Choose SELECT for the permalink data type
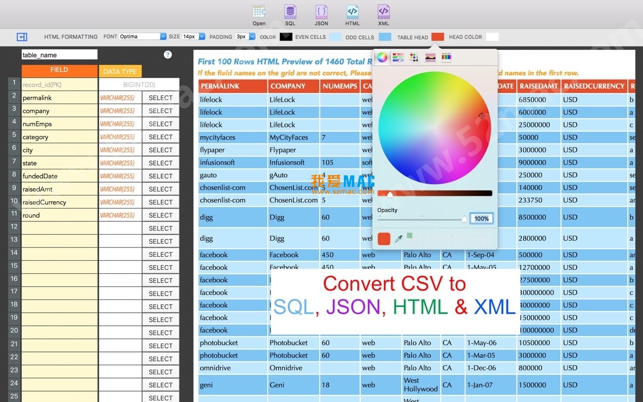The image size is (643, 402). [x=161, y=97]
